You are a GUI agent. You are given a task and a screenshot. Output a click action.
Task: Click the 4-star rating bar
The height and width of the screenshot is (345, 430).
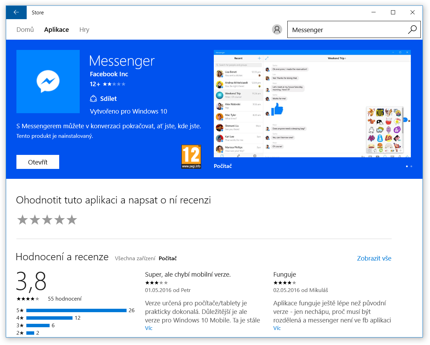(49, 318)
